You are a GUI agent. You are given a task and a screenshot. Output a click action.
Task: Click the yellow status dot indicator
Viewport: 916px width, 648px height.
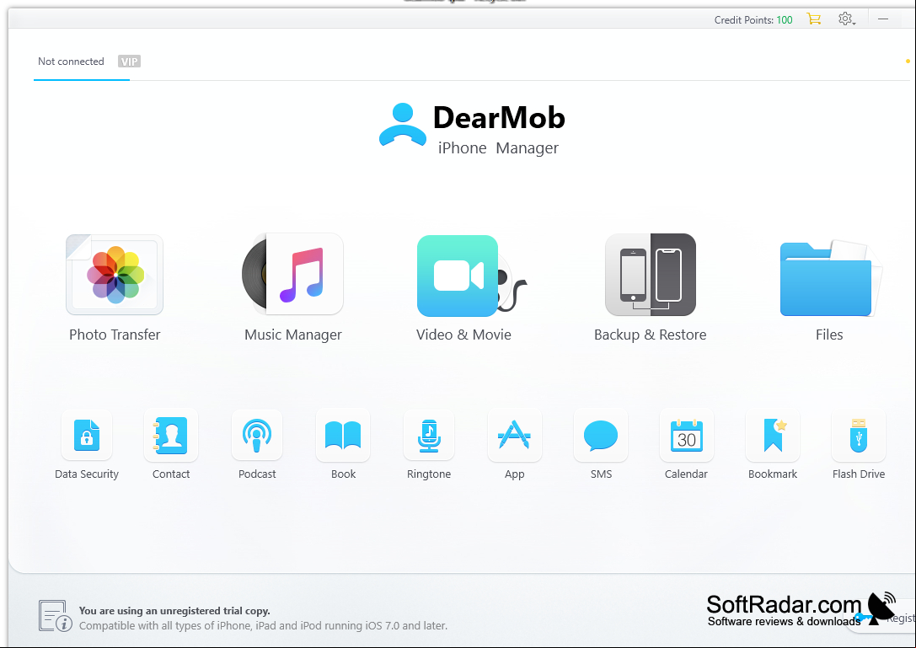click(908, 61)
